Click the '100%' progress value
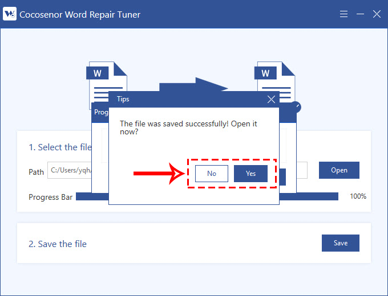Image resolution: width=388 pixels, height=296 pixels. point(358,196)
